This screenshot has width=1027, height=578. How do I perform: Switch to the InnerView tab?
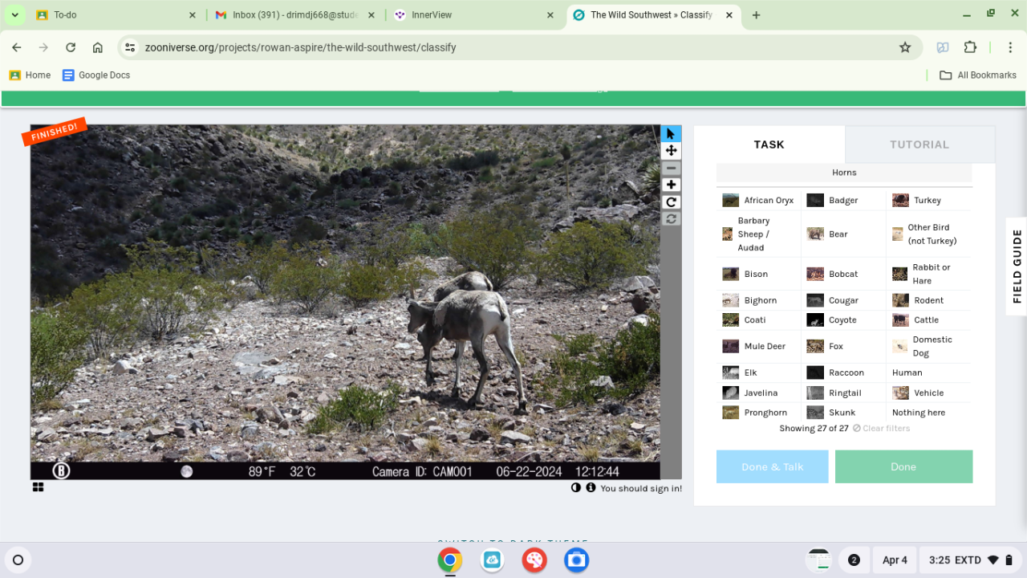[473, 15]
